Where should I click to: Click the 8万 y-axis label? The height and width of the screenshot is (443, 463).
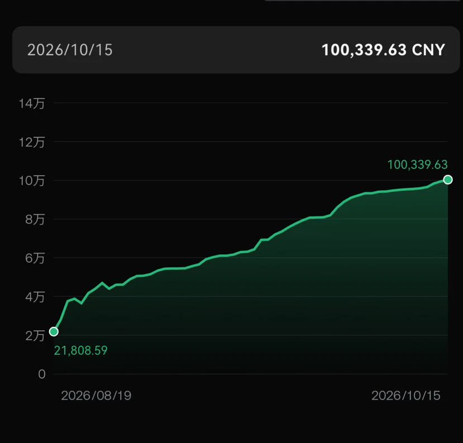(35, 219)
